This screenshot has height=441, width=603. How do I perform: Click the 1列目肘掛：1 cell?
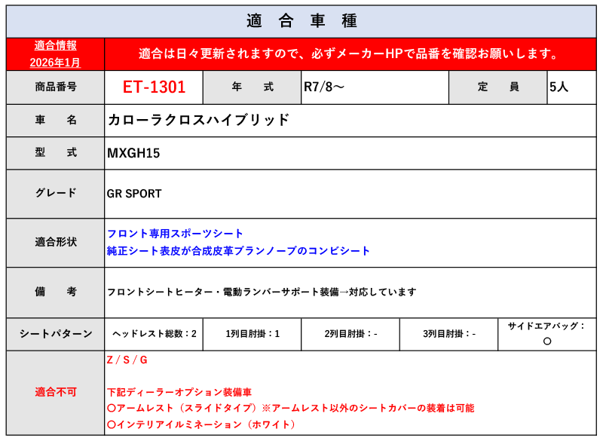tap(252, 333)
